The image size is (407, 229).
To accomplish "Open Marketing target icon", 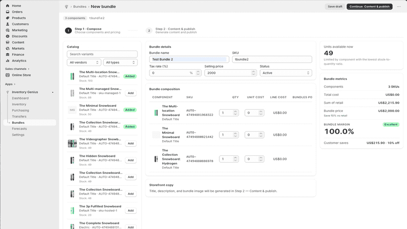I will coord(7,30).
